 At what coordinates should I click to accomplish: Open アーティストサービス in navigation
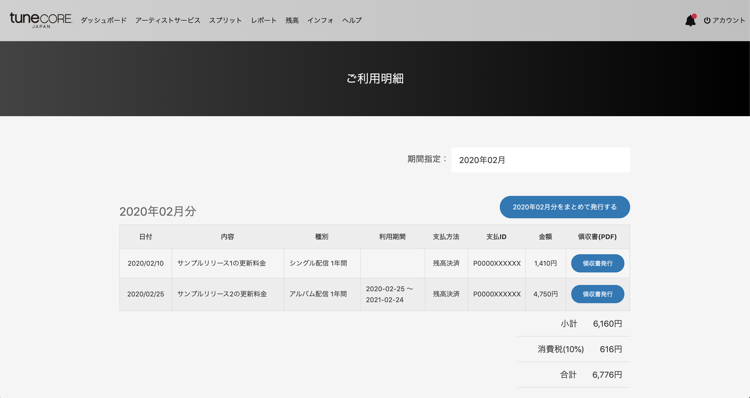[168, 20]
